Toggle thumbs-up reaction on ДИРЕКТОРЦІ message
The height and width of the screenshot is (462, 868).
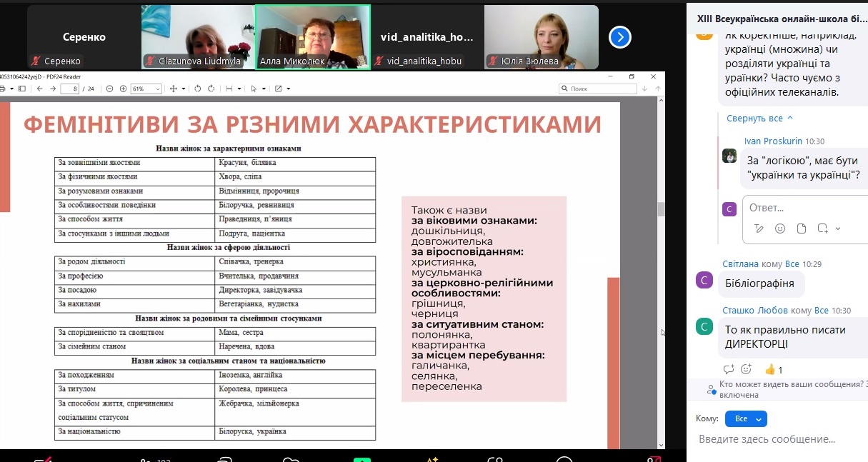(773, 370)
